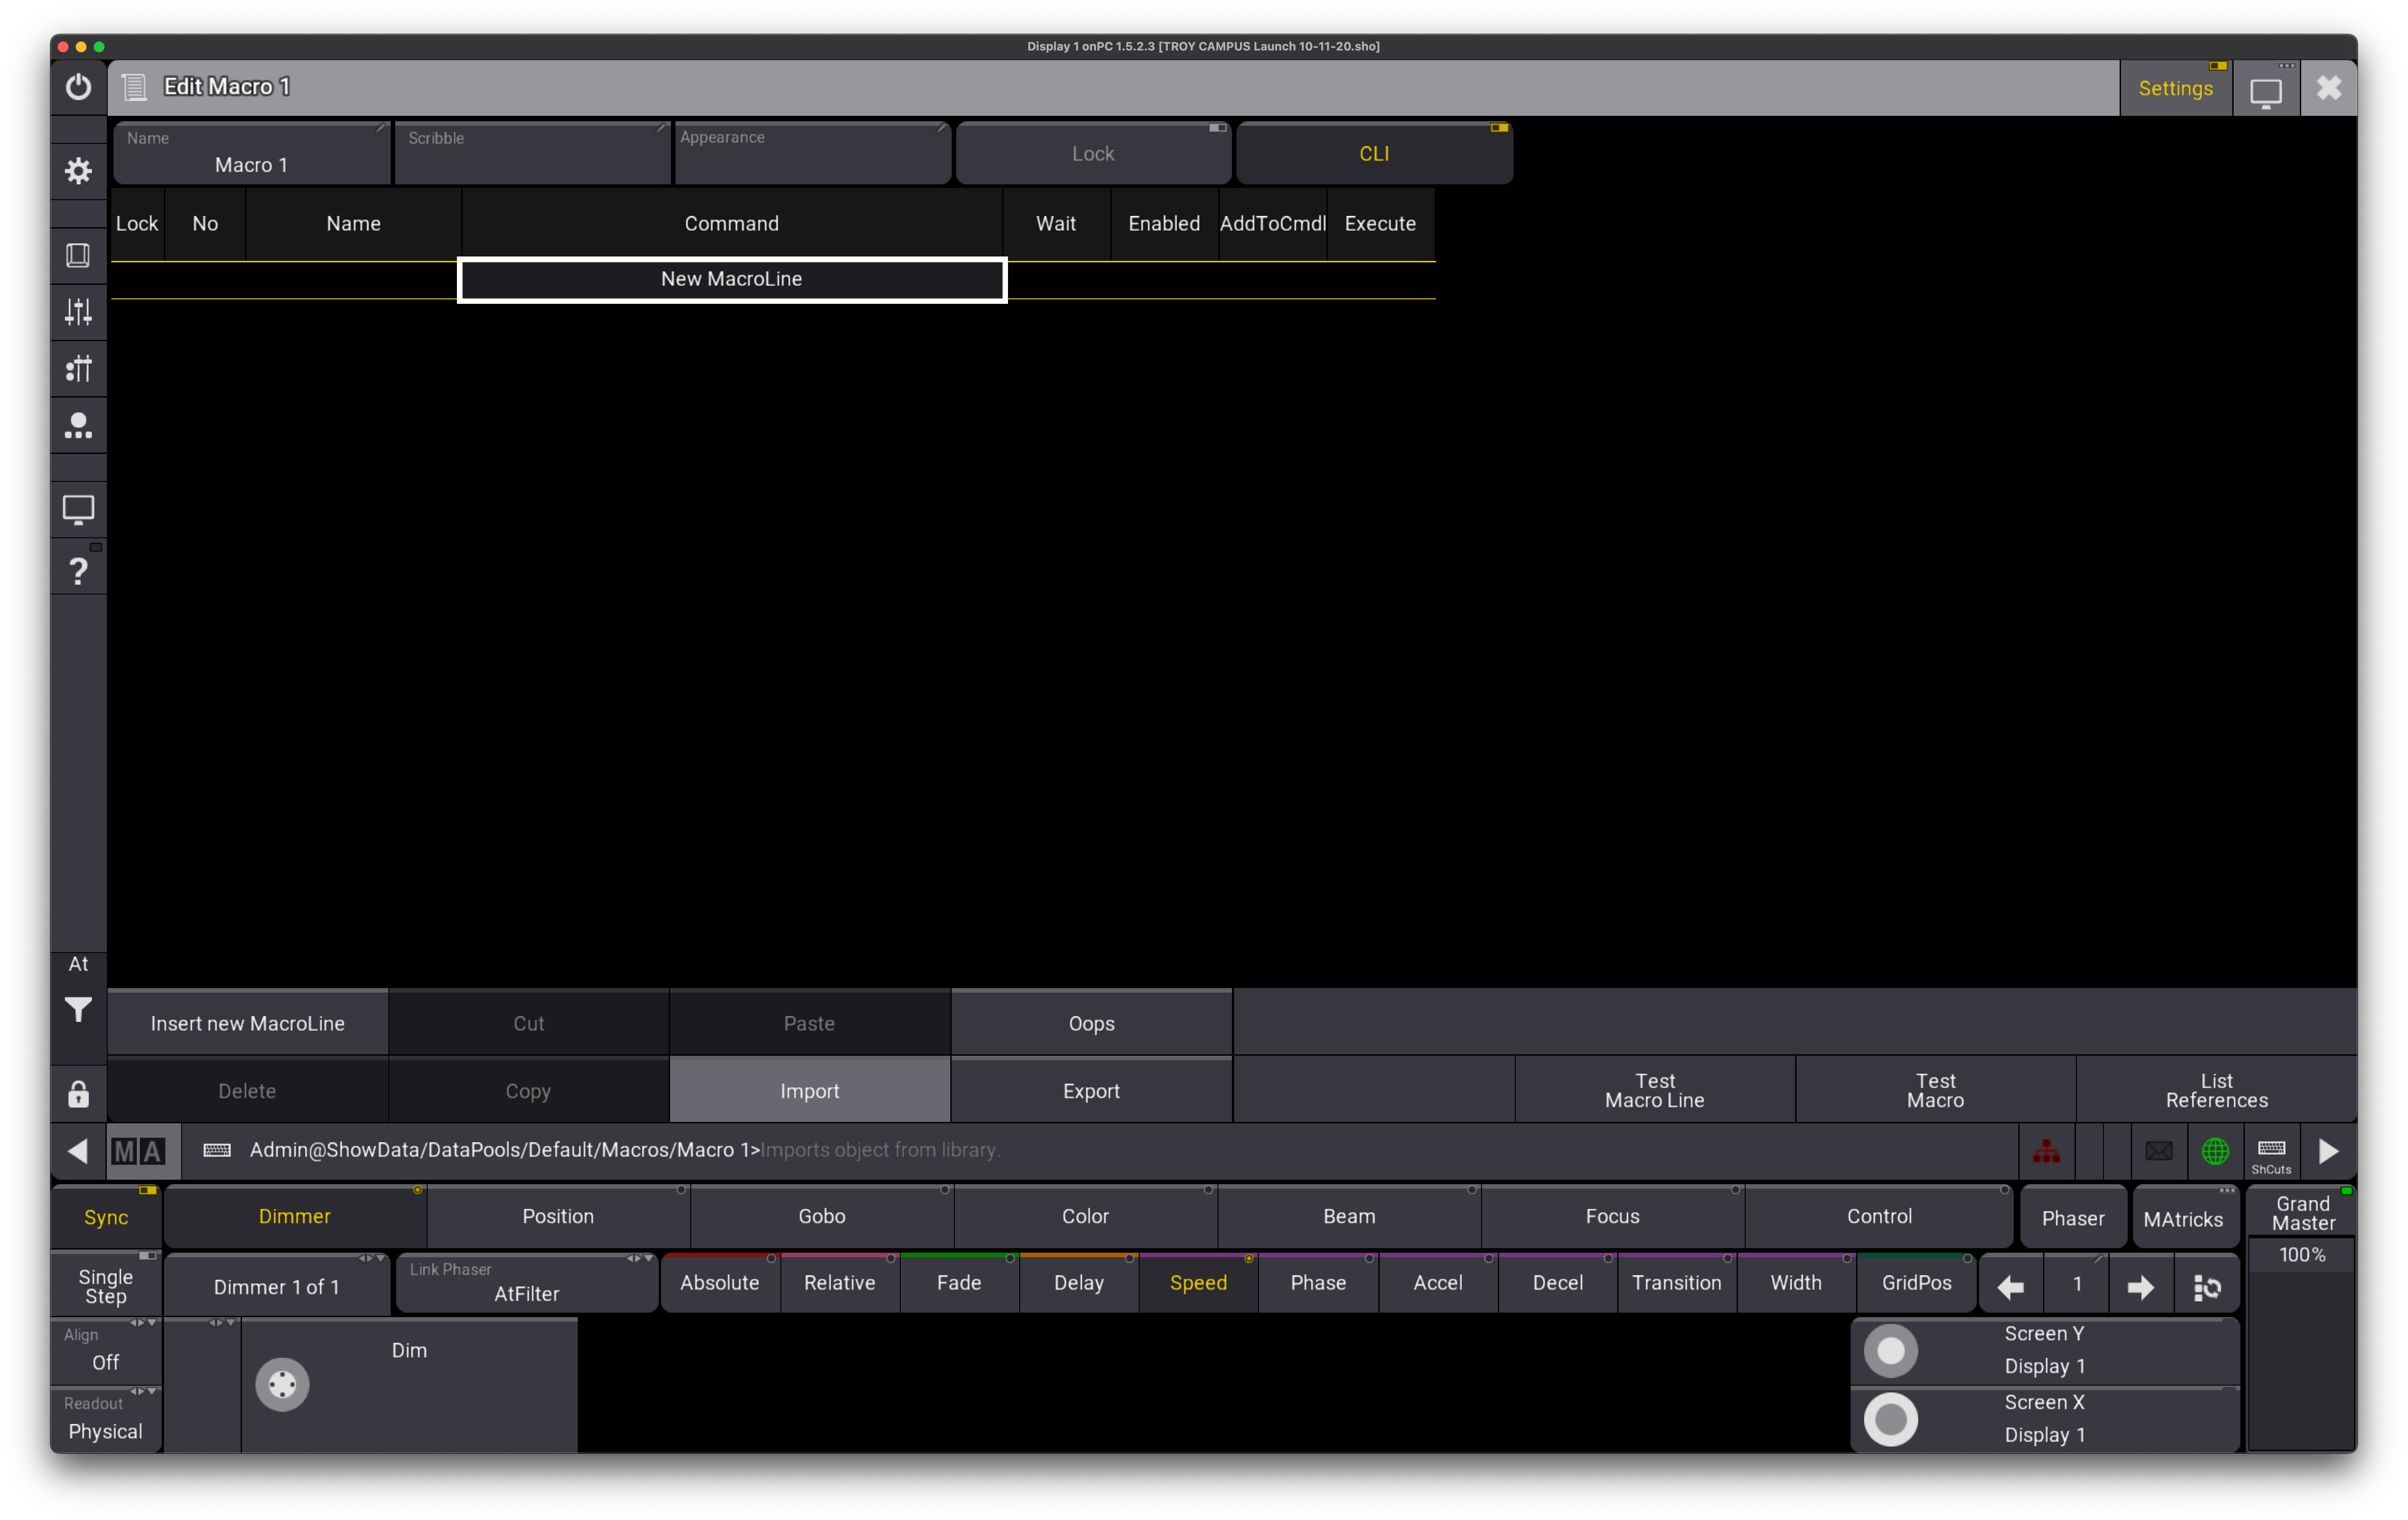This screenshot has width=2408, height=1520.
Task: Click the left arrow beside MA logo
Action: (x=78, y=1151)
